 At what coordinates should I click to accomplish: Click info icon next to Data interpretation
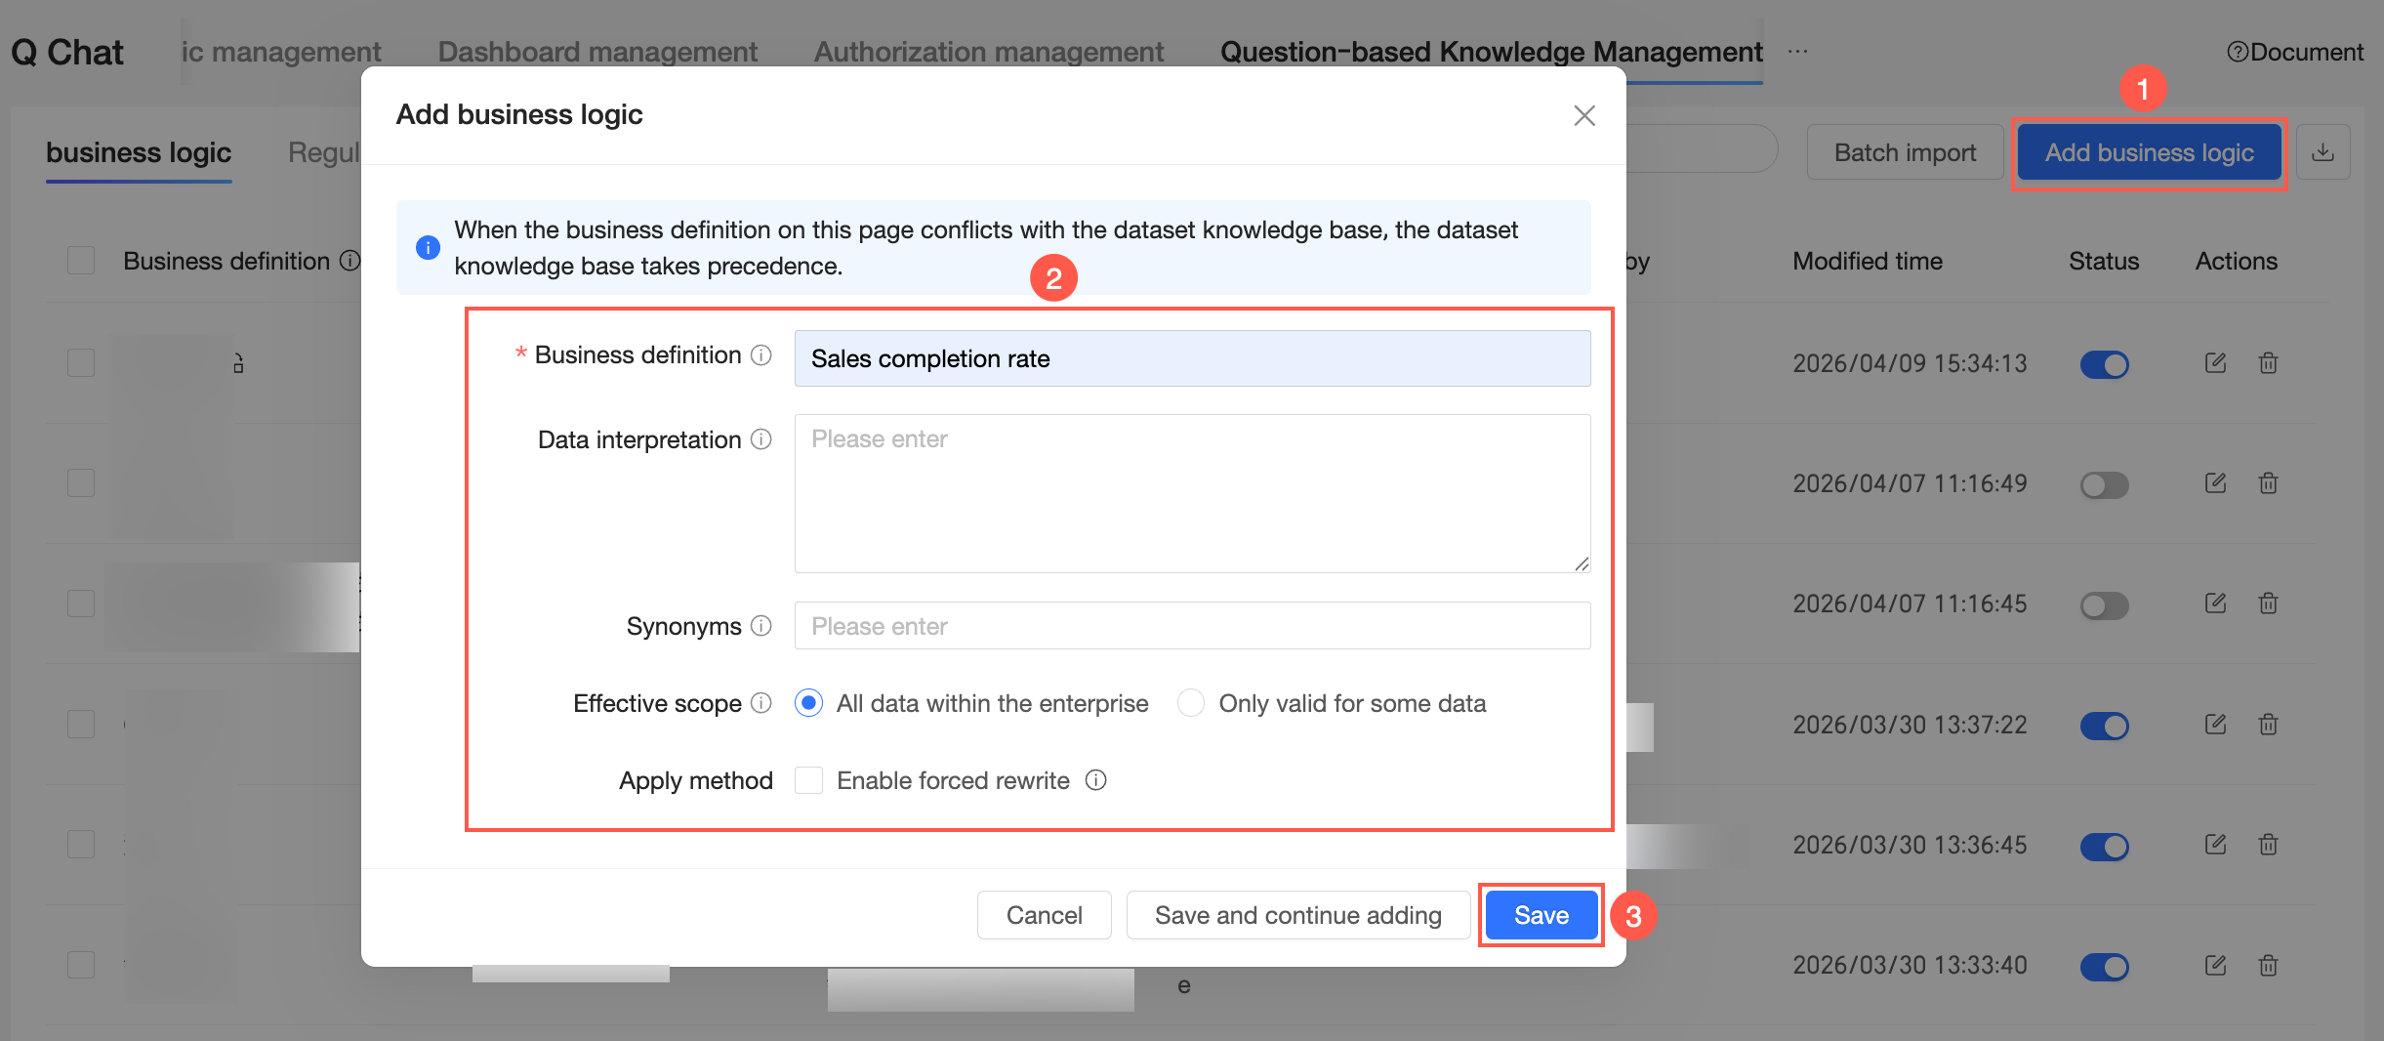761,439
